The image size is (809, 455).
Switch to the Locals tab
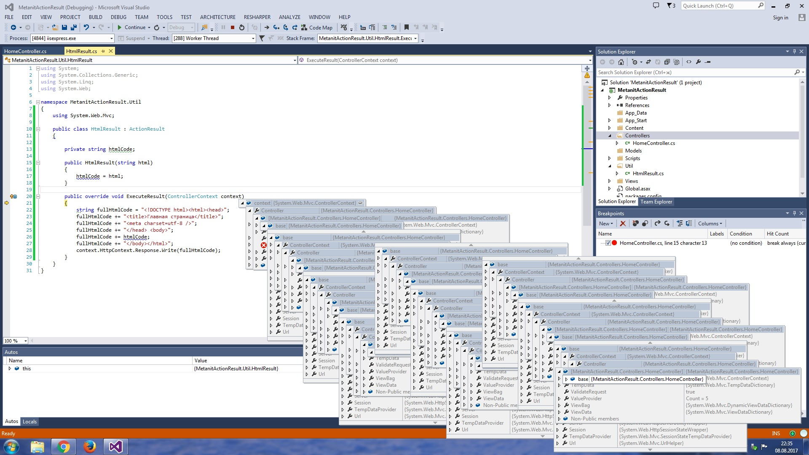tap(29, 422)
